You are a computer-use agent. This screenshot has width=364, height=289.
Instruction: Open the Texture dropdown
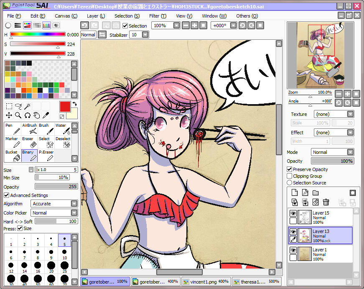pyautogui.click(x=333, y=114)
